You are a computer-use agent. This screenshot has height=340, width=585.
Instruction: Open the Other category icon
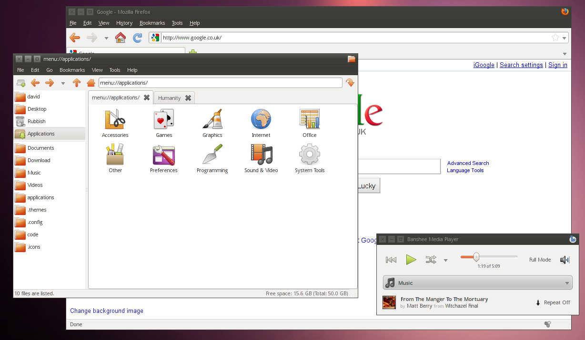(x=115, y=155)
